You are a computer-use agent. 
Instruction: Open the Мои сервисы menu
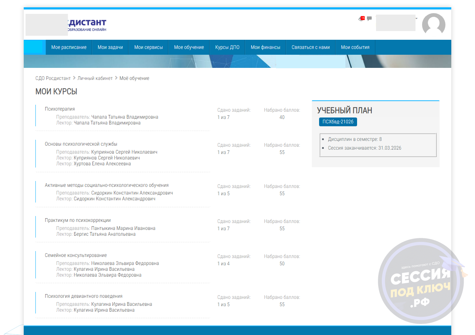pos(148,47)
